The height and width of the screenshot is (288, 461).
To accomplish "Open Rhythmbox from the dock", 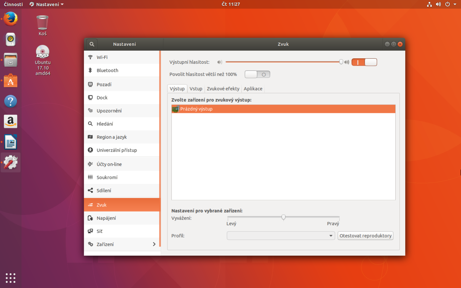I will [11, 39].
